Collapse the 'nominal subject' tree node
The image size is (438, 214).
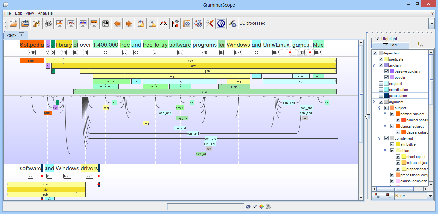coord(385,114)
